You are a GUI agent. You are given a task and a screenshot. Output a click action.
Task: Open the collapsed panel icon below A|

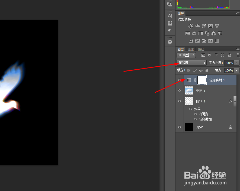170,23
